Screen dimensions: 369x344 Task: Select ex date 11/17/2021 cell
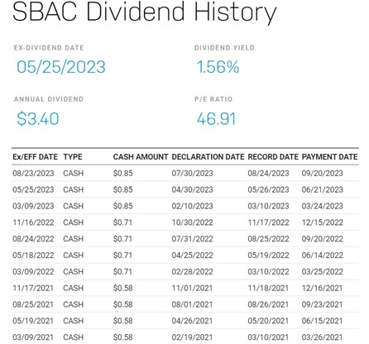(x=33, y=288)
